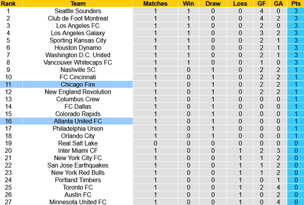Open Club de Foot Montreal team
The height and width of the screenshot is (205, 304).
click(78, 18)
